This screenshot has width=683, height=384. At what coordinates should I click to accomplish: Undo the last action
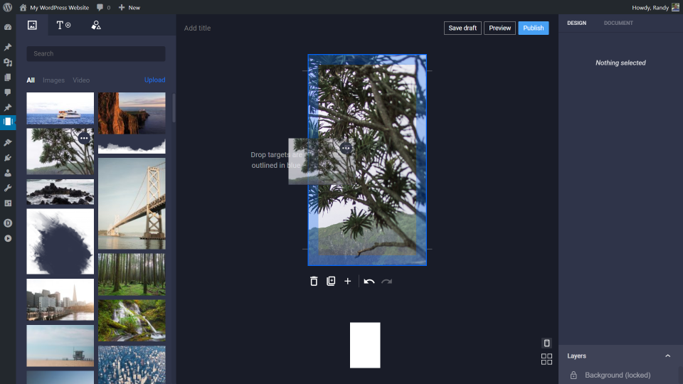pos(369,282)
